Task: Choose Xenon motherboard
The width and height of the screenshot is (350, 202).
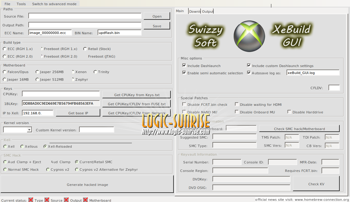Action: 79,72
